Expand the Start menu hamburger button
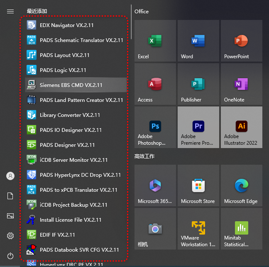Image resolution: width=269 pixels, height=267 pixels. (10, 11)
